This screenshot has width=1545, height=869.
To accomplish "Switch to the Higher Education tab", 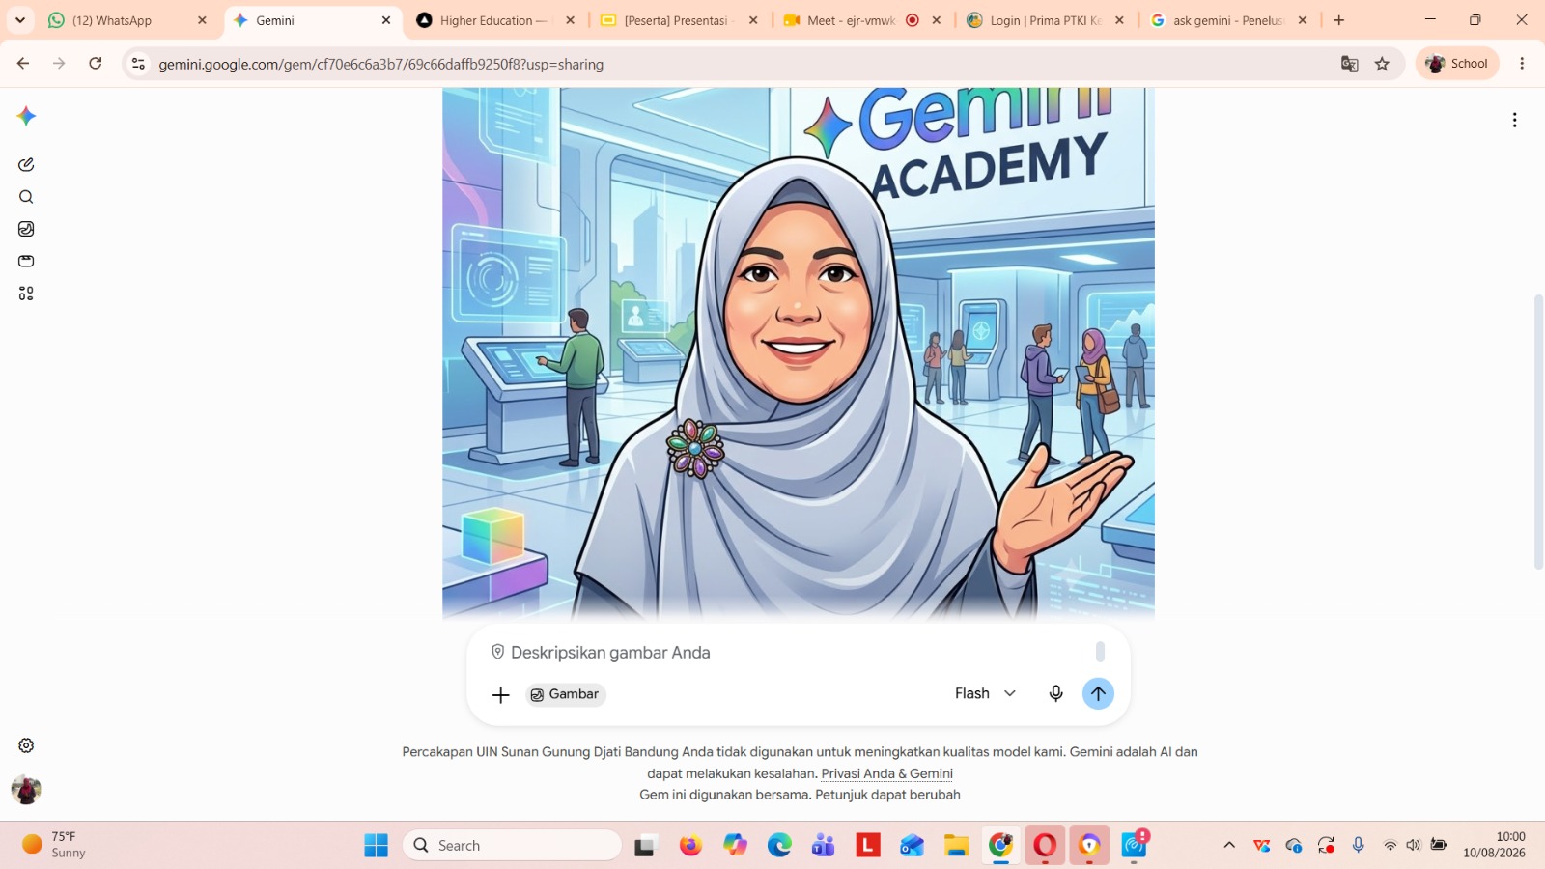I will point(496,20).
